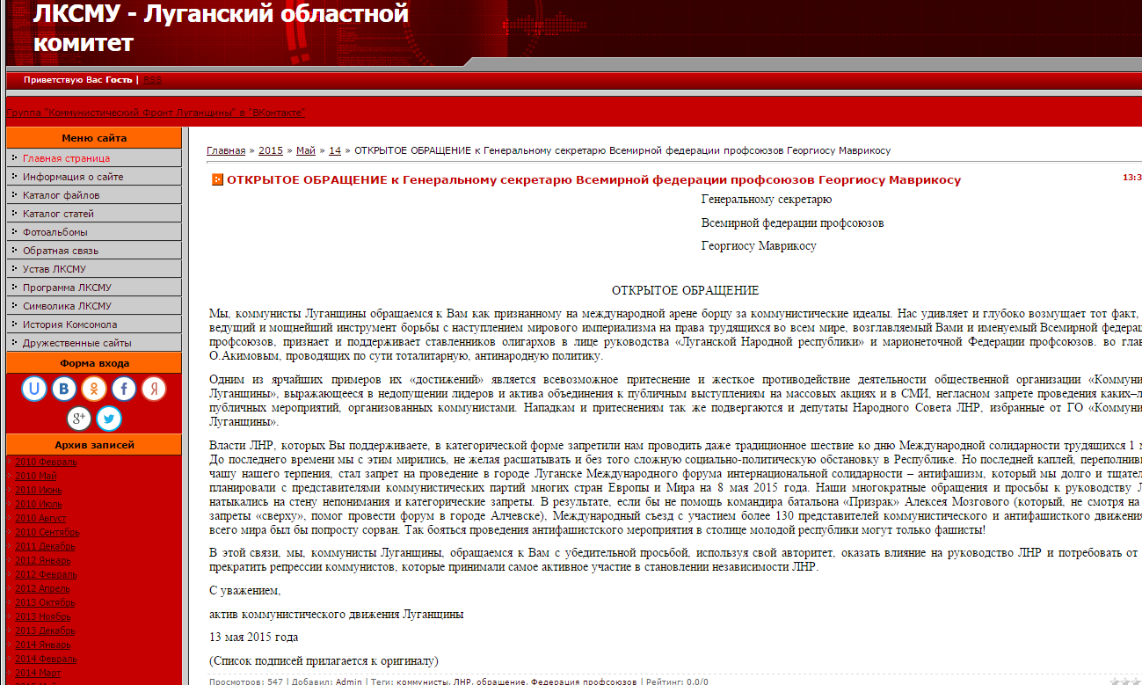Click the site title 'ЛКСМУ - Луганский областной комитет'
The image size is (1142, 685).
coord(222,28)
